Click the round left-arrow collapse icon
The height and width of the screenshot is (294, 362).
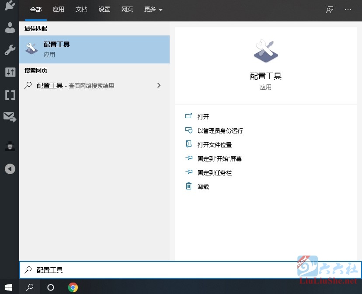[x=10, y=169]
